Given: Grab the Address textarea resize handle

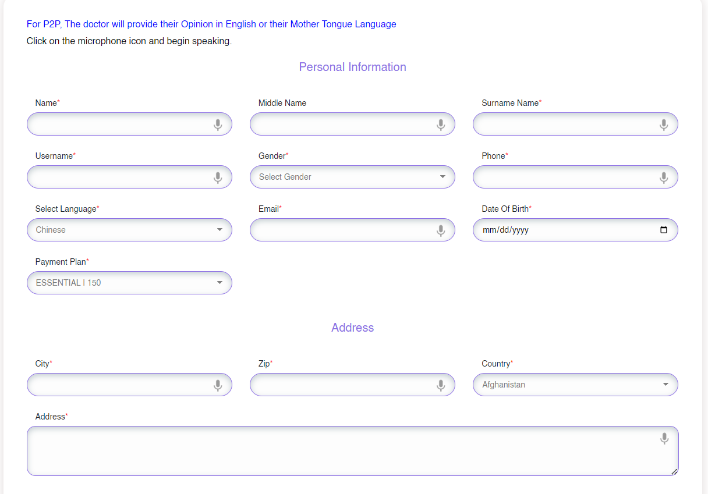Looking at the screenshot, I should click(x=674, y=472).
